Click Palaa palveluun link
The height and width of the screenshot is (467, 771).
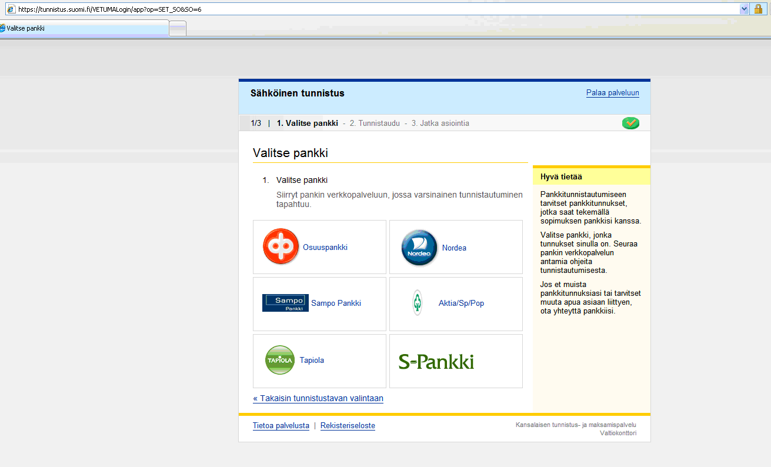pos(612,93)
